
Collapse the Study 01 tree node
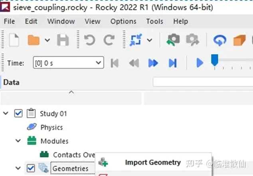[x=6, y=113]
